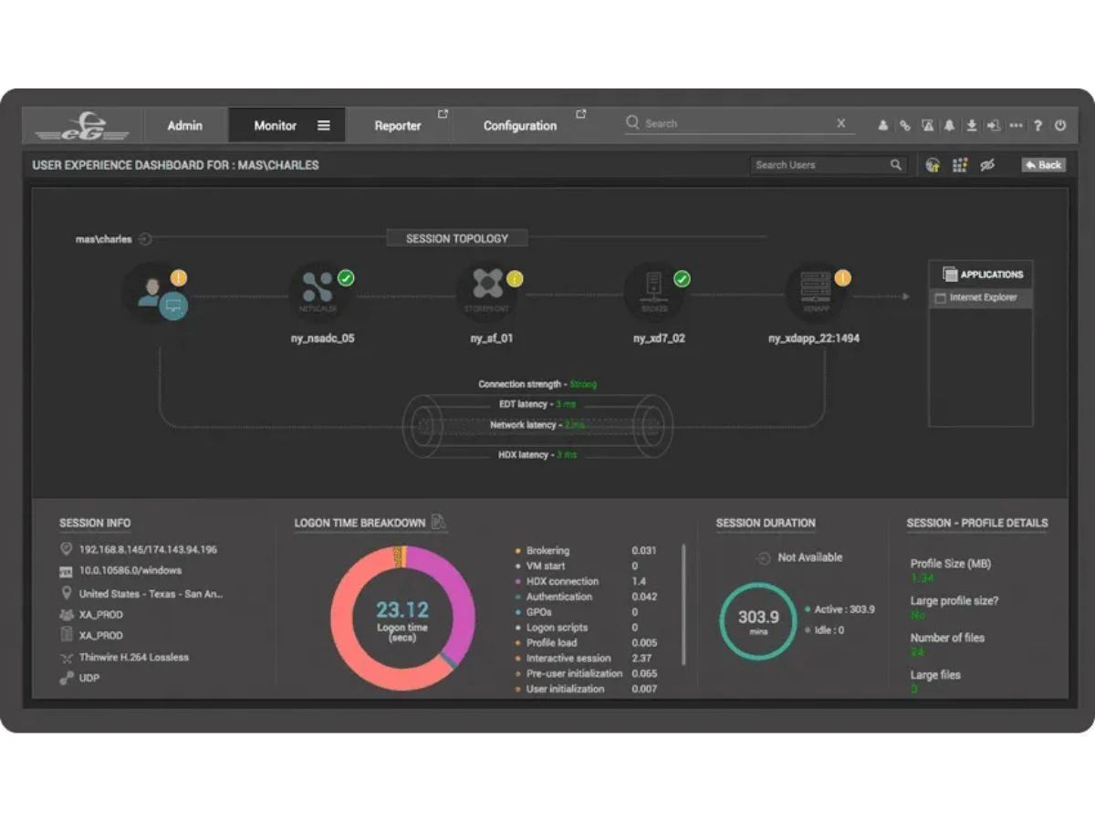Open the three-dots more options menu

pos(1016,126)
